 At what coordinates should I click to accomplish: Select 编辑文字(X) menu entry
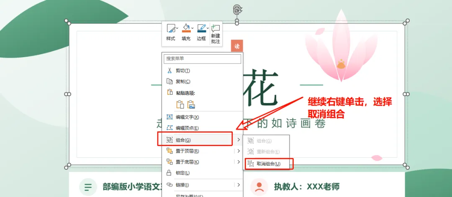tap(203, 117)
